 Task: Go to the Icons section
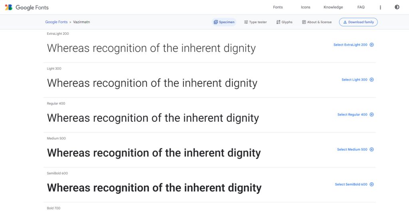(306, 7)
